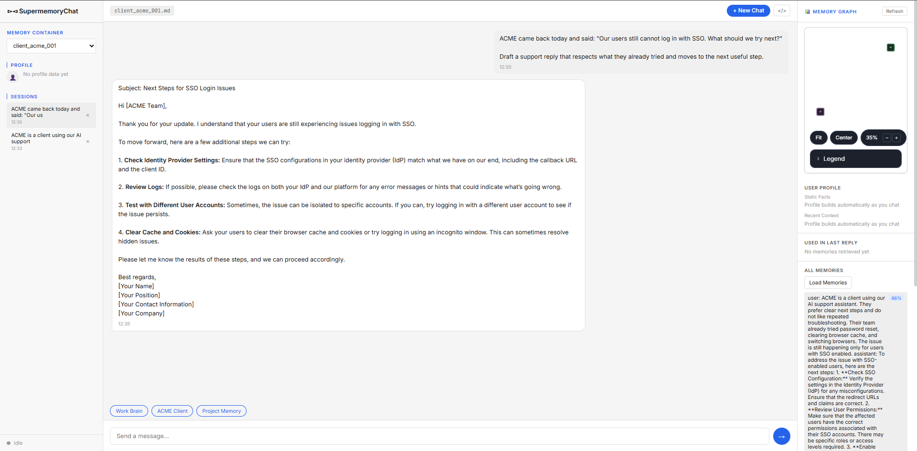
Task: Open the client_acme_001 memory container dropdown
Action: 51,46
